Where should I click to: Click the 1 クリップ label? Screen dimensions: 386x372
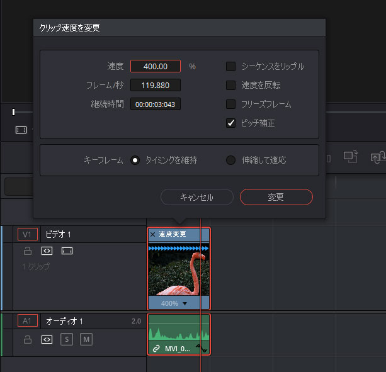[36, 266]
